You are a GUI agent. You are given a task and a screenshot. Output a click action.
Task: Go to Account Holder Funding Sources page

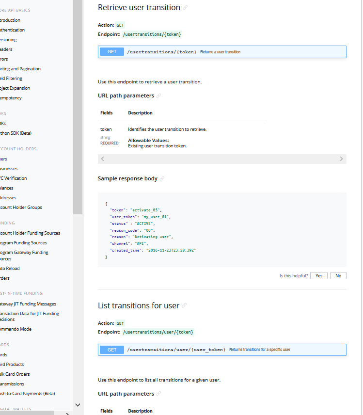tap(30, 233)
